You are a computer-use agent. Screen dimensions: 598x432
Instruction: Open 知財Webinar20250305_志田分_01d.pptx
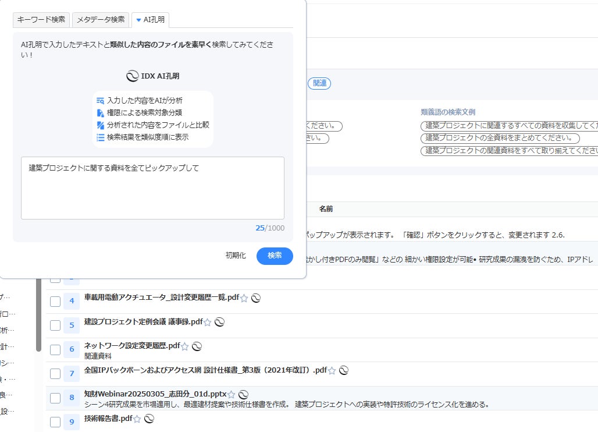point(155,394)
